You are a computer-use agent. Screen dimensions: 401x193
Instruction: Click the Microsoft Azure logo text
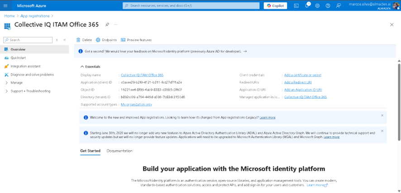[32, 5]
